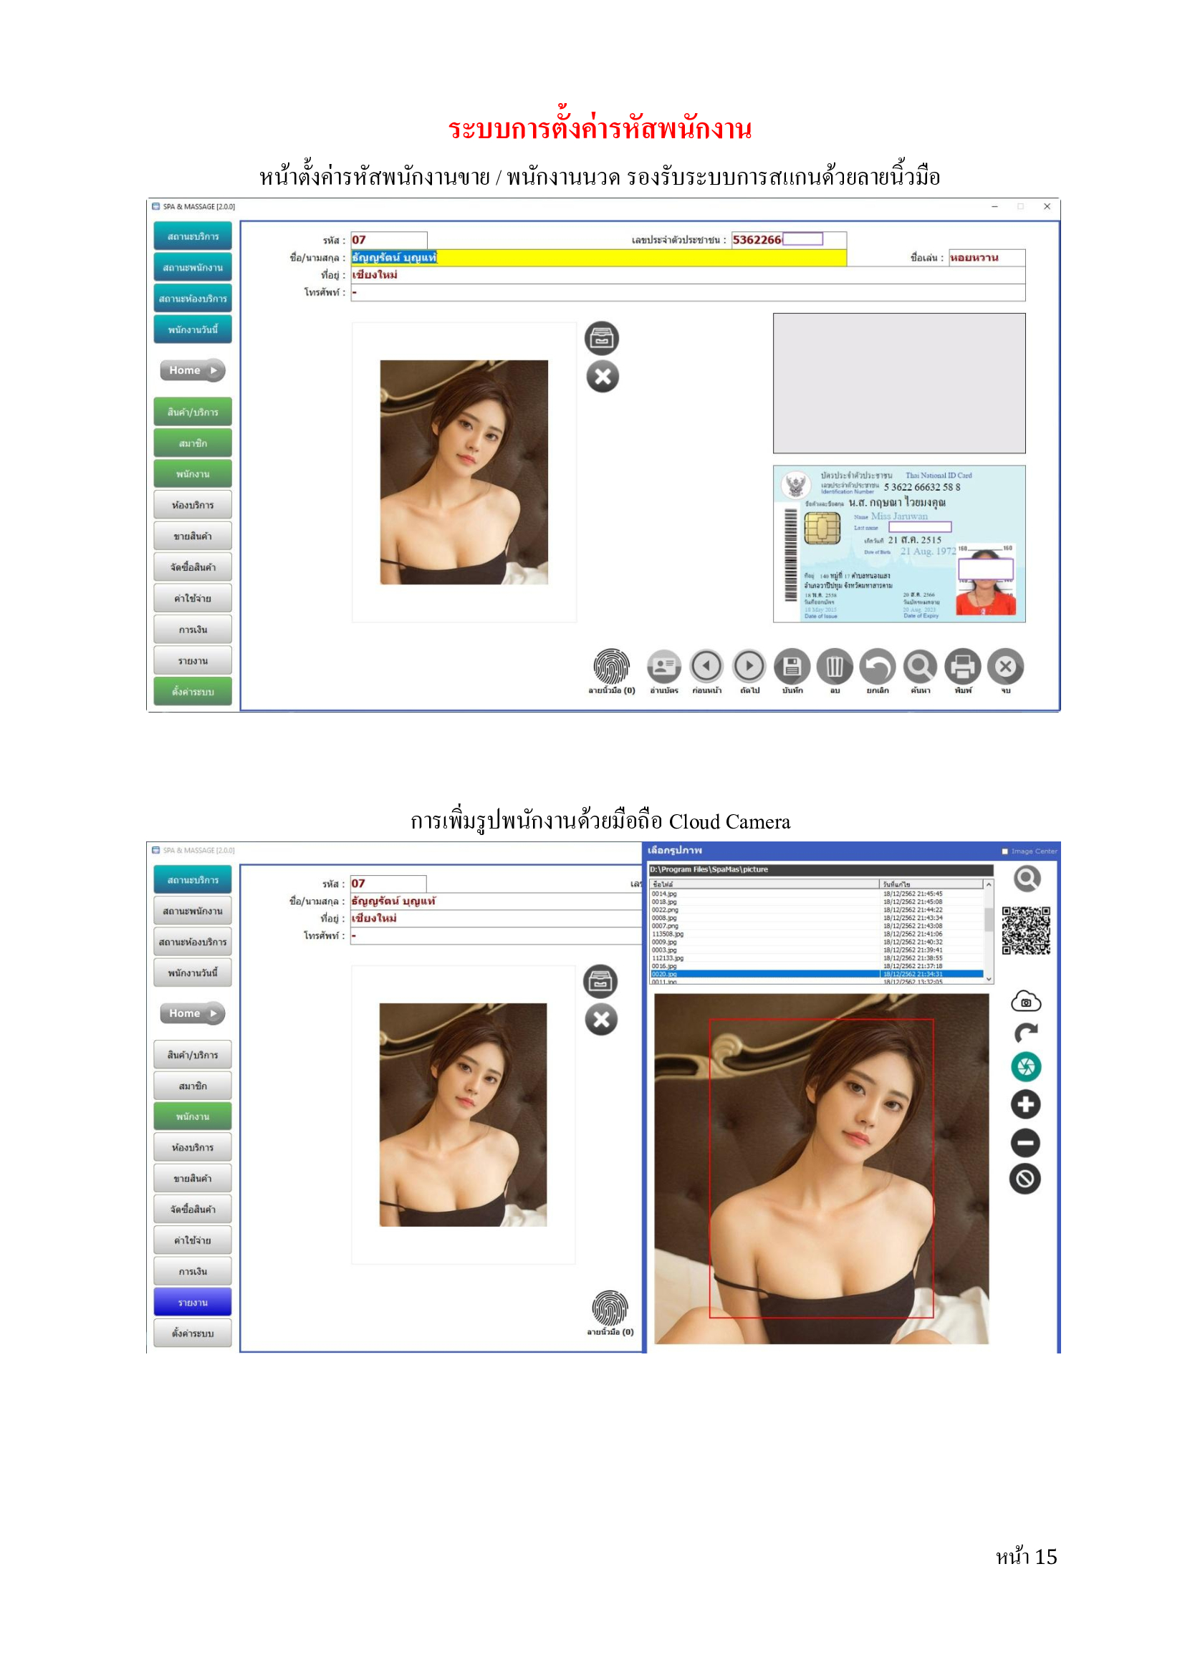Enable the Image Center checkbox
Viewport: 1185px width, 1675px height.
click(1004, 851)
